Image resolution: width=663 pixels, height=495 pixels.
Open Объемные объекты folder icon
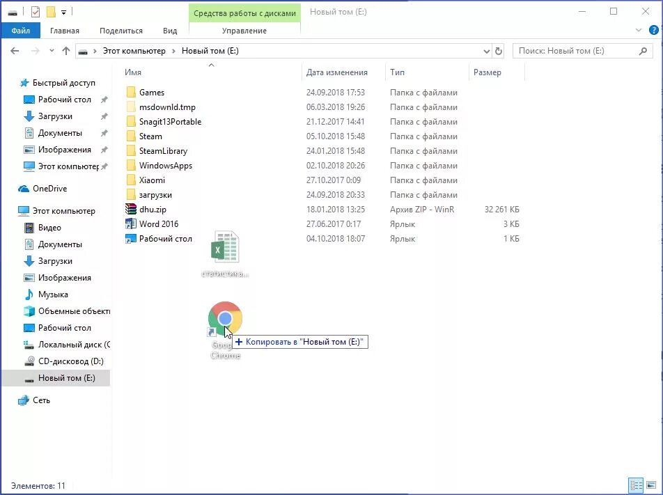click(29, 311)
